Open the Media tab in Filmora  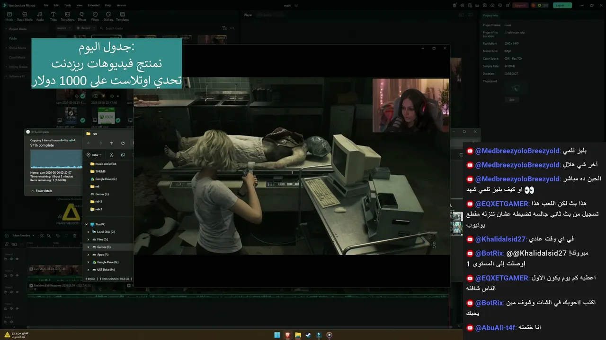(x=9, y=17)
